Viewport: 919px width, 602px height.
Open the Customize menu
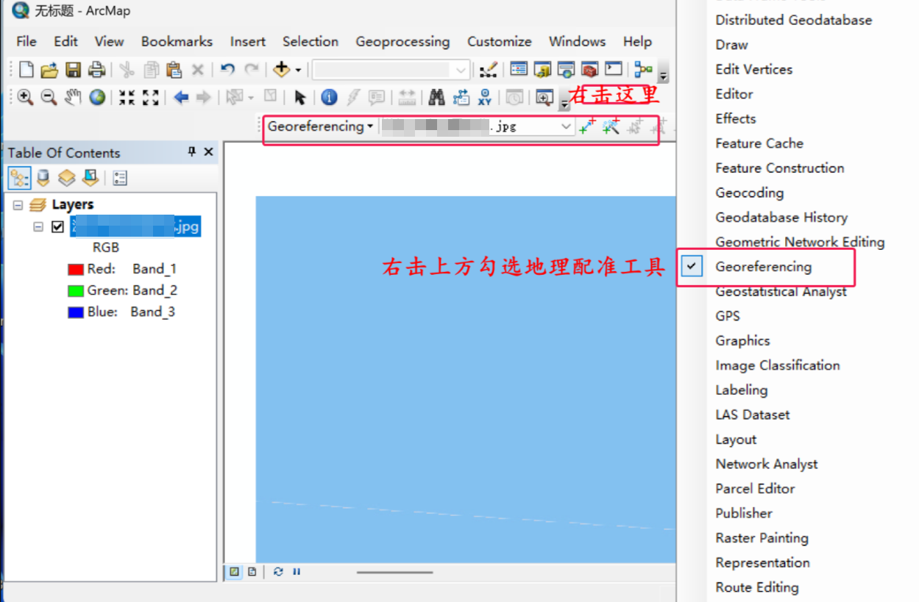pos(500,41)
